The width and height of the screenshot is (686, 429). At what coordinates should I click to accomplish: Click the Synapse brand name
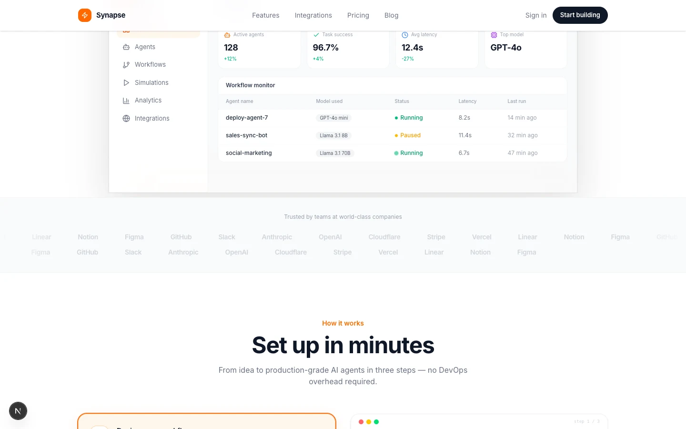(111, 15)
